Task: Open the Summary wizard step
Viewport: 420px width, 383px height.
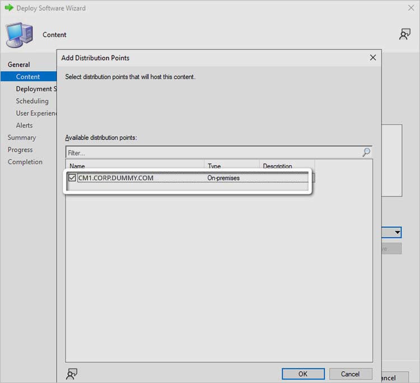Action: (22, 138)
